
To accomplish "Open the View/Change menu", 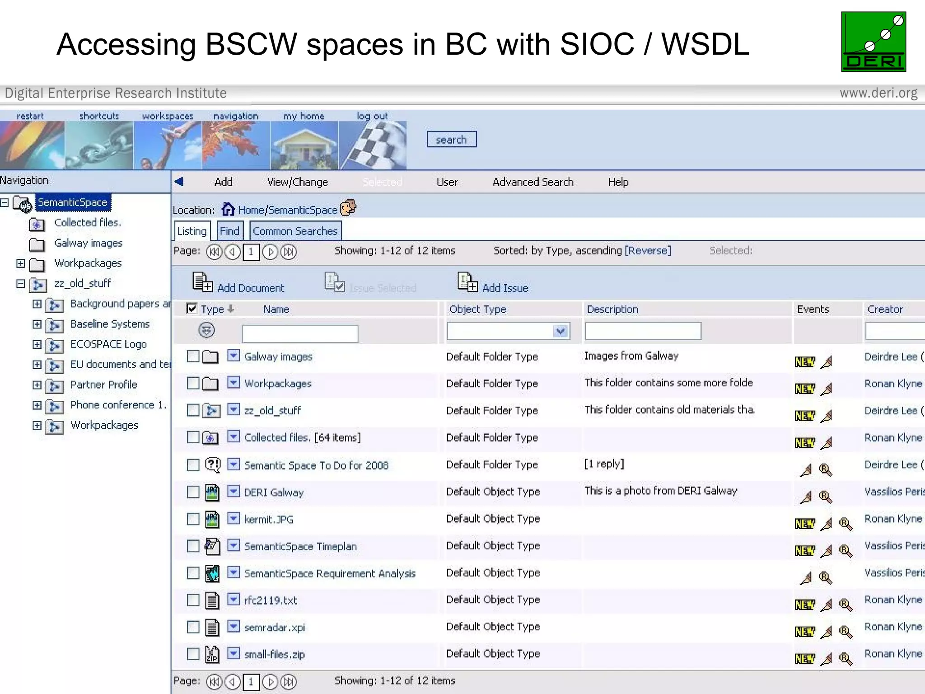I will (297, 182).
